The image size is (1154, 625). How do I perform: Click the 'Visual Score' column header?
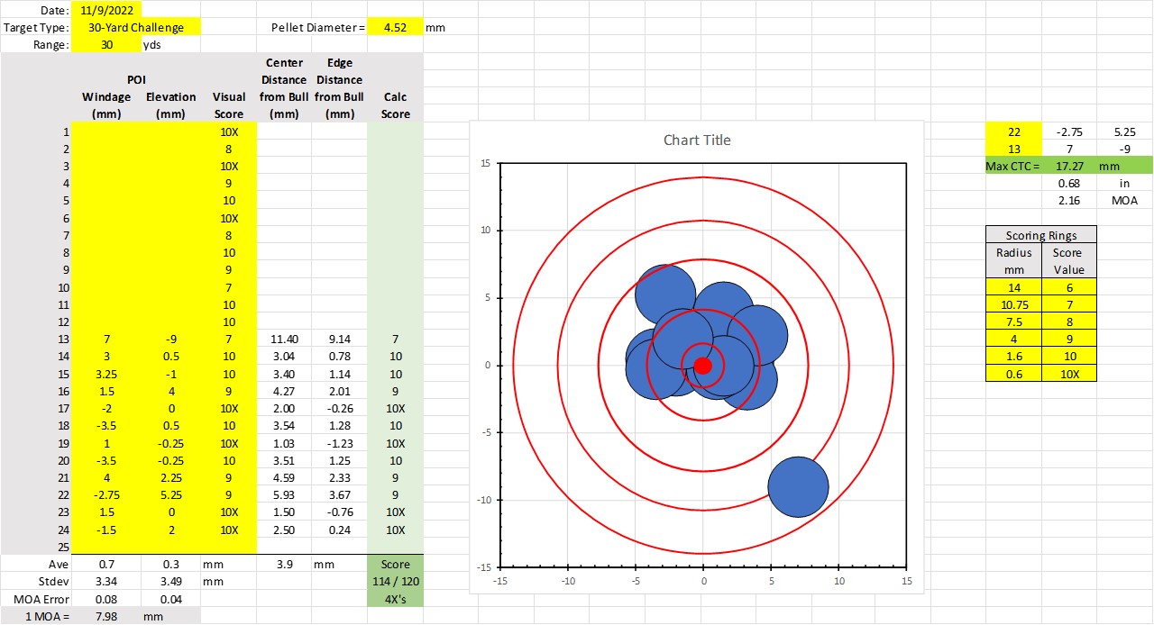(229, 105)
